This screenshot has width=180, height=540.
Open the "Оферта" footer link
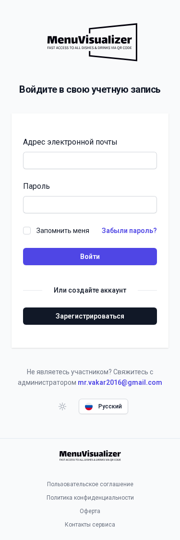tap(90, 511)
